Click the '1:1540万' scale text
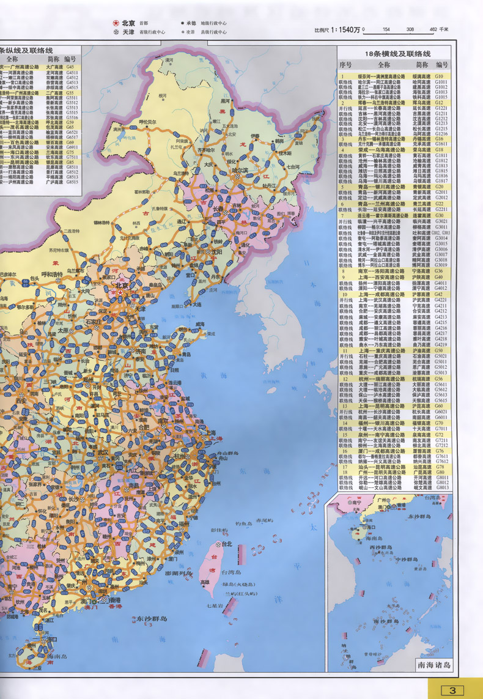Image resolution: width=483 pixels, height=699 pixels. point(344,30)
